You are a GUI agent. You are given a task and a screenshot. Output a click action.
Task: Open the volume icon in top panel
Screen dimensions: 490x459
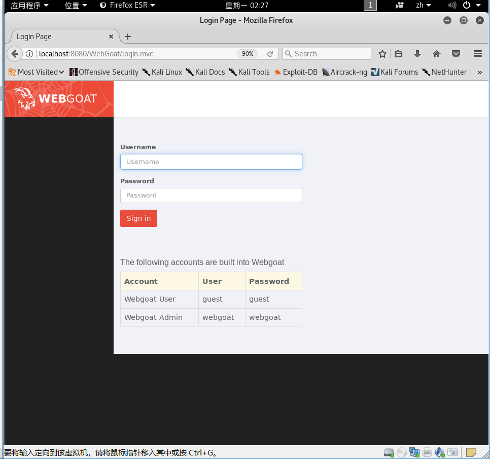(x=452, y=5)
